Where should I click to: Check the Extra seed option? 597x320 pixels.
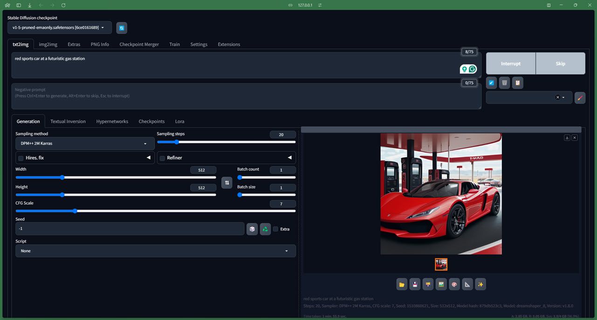275,229
